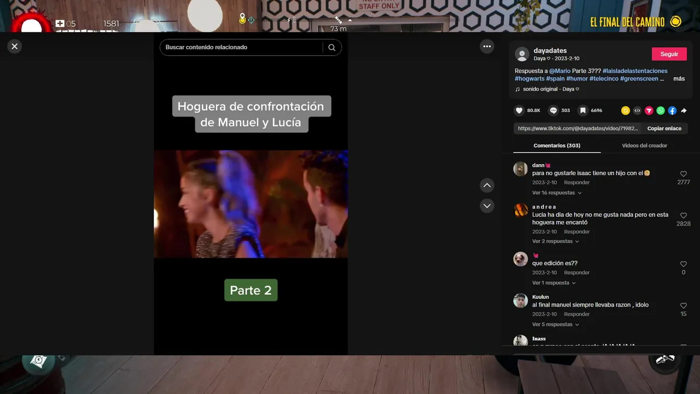
Task: Like Kuulun's comment with heart
Action: pyautogui.click(x=684, y=306)
